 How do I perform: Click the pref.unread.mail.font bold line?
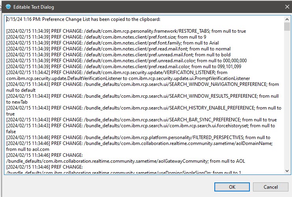tap(118, 55)
